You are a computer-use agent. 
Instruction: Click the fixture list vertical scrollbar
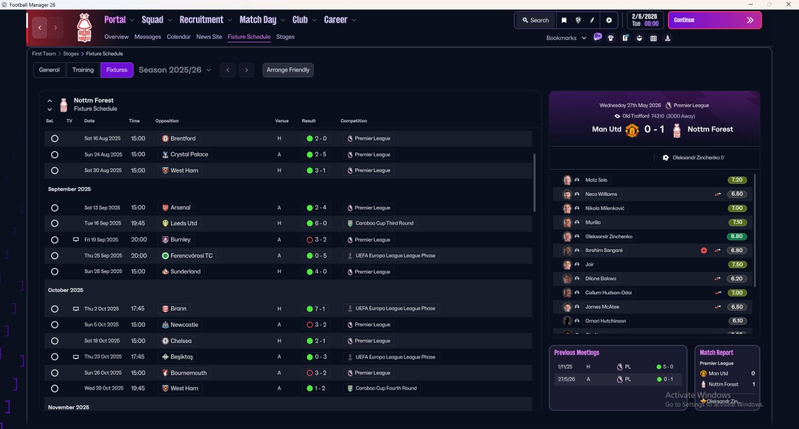(x=534, y=183)
